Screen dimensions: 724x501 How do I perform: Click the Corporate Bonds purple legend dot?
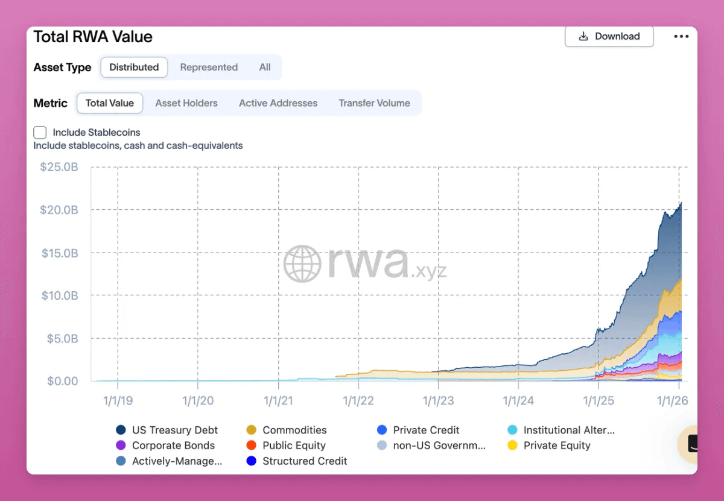[121, 446]
